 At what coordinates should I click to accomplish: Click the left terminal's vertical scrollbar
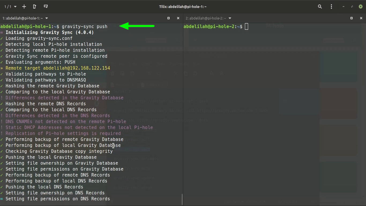point(182,199)
